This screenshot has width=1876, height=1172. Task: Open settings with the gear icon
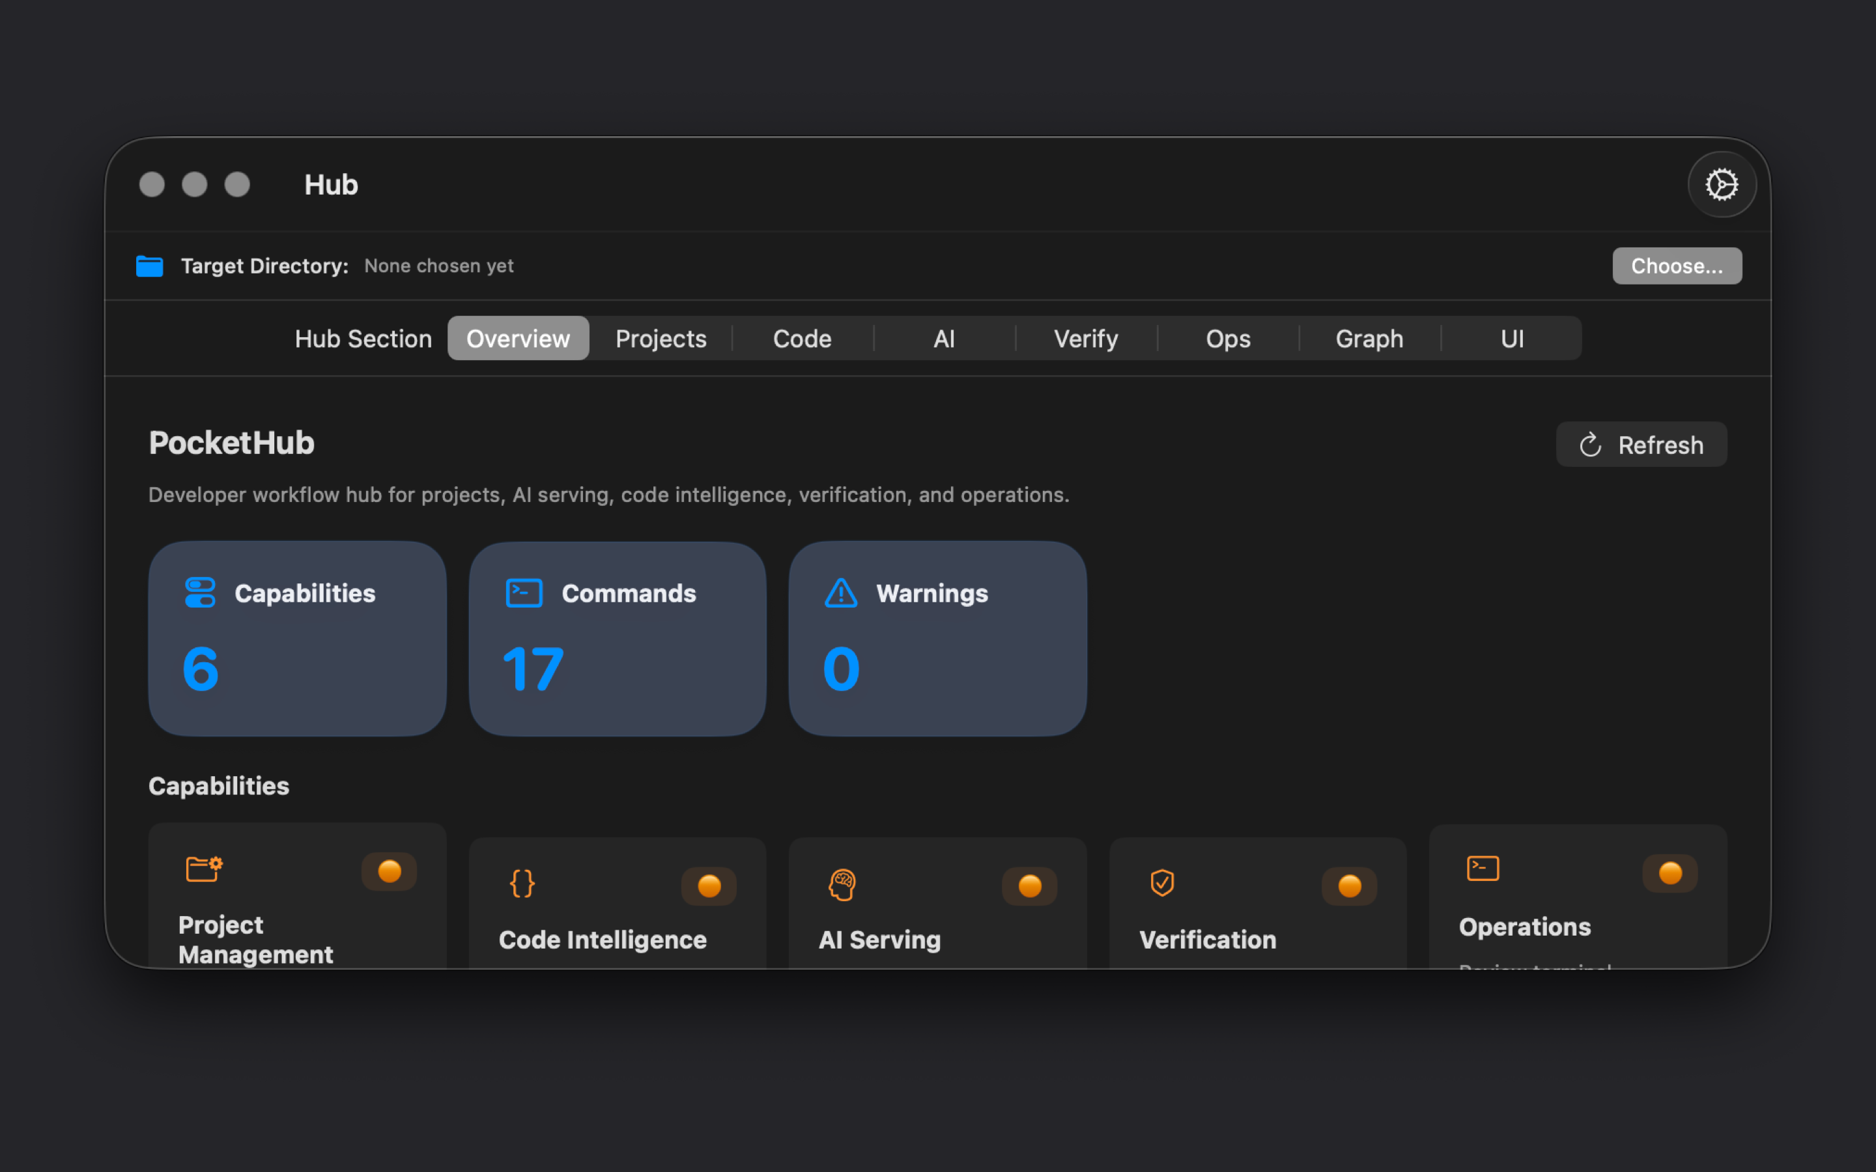pyautogui.click(x=1721, y=184)
